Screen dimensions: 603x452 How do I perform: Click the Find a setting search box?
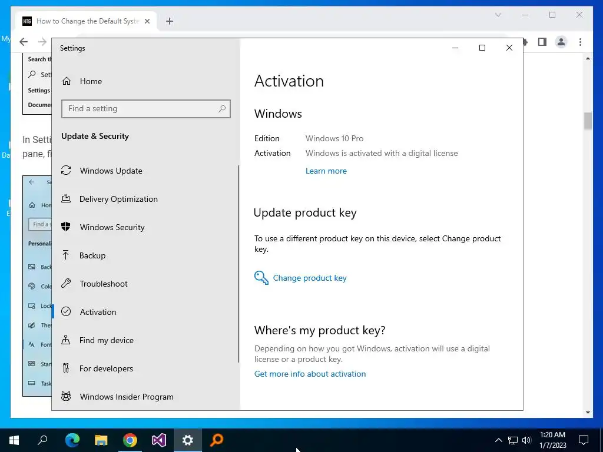pyautogui.click(x=146, y=109)
